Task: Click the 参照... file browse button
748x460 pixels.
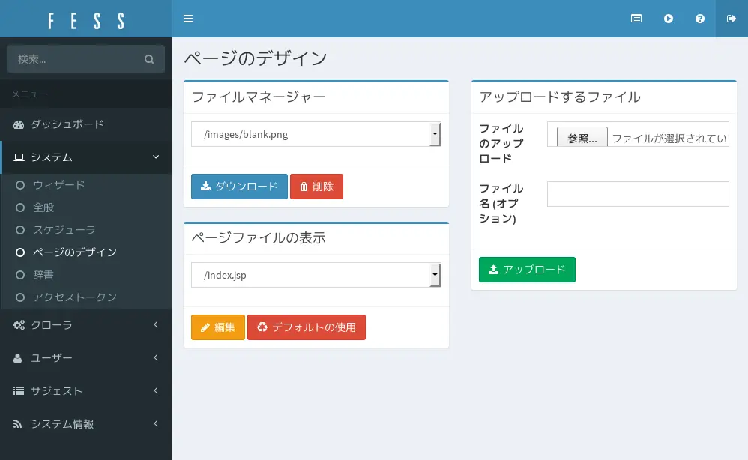Action: pos(582,139)
